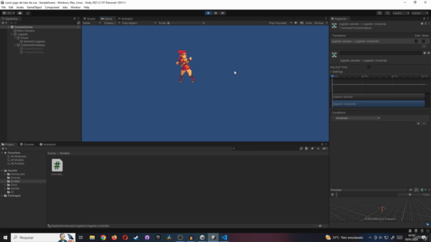Viewport: 431px width, 242px height.
Task: Remove transition with the minus button under Transitions
Action: click(x=424, y=46)
